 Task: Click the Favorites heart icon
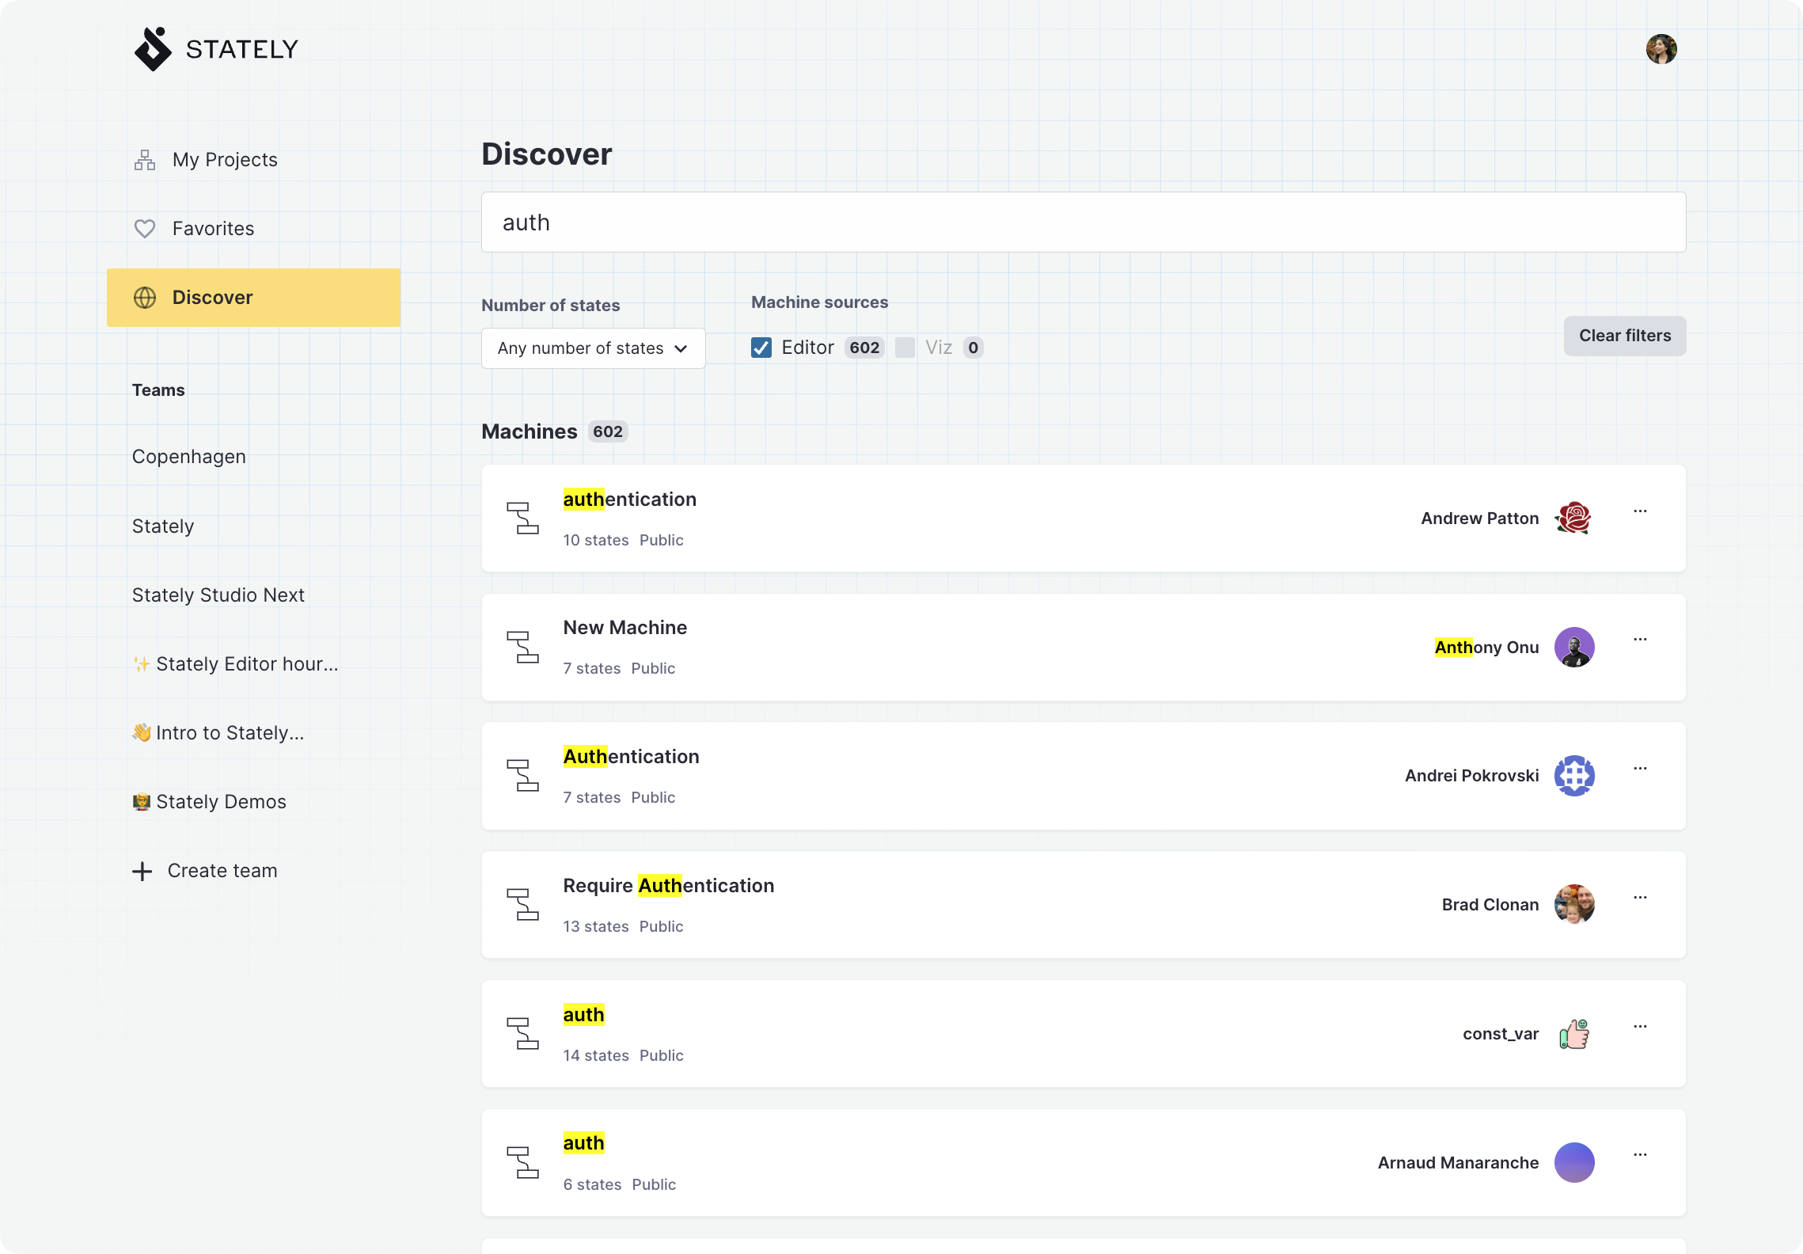(x=144, y=228)
